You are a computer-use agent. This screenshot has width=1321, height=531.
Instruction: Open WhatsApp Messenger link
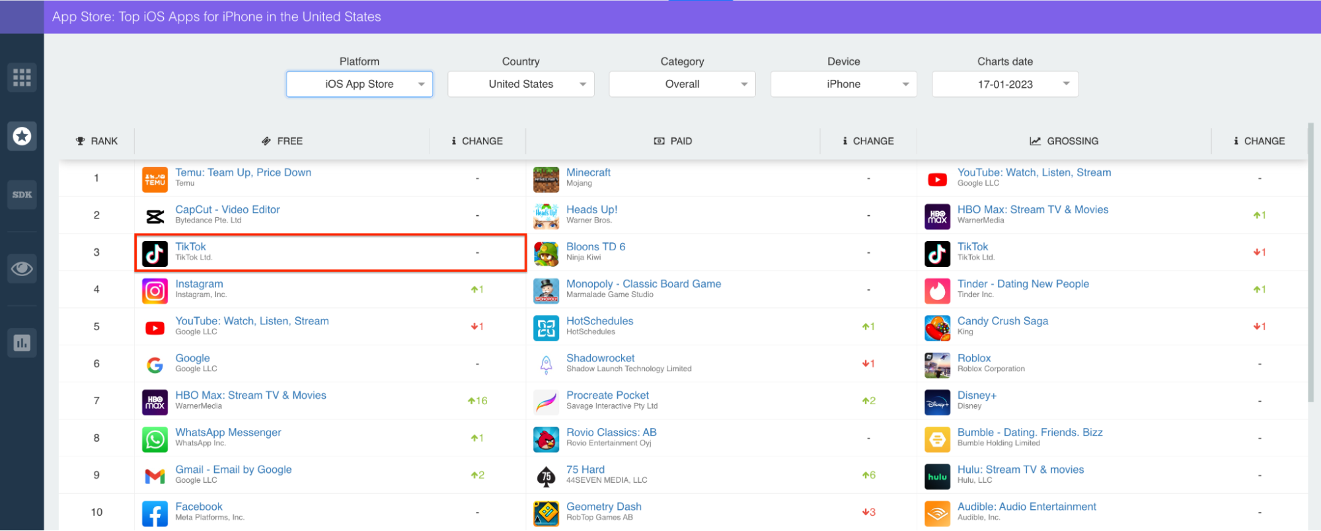(x=228, y=433)
